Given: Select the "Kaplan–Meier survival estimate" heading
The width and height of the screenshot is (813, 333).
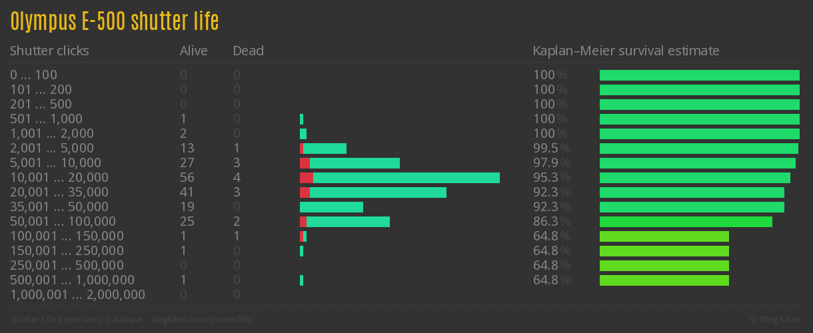Looking at the screenshot, I should point(626,51).
